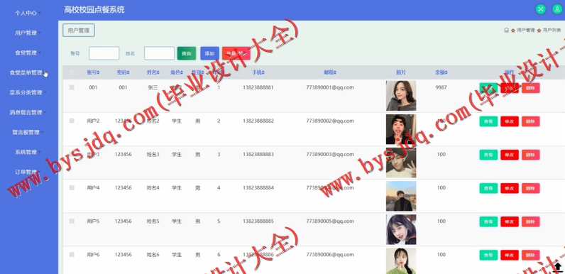Viewport: 565px width, 274px height.
Task: Click 修改 button for 用户4
Action: (x=510, y=188)
